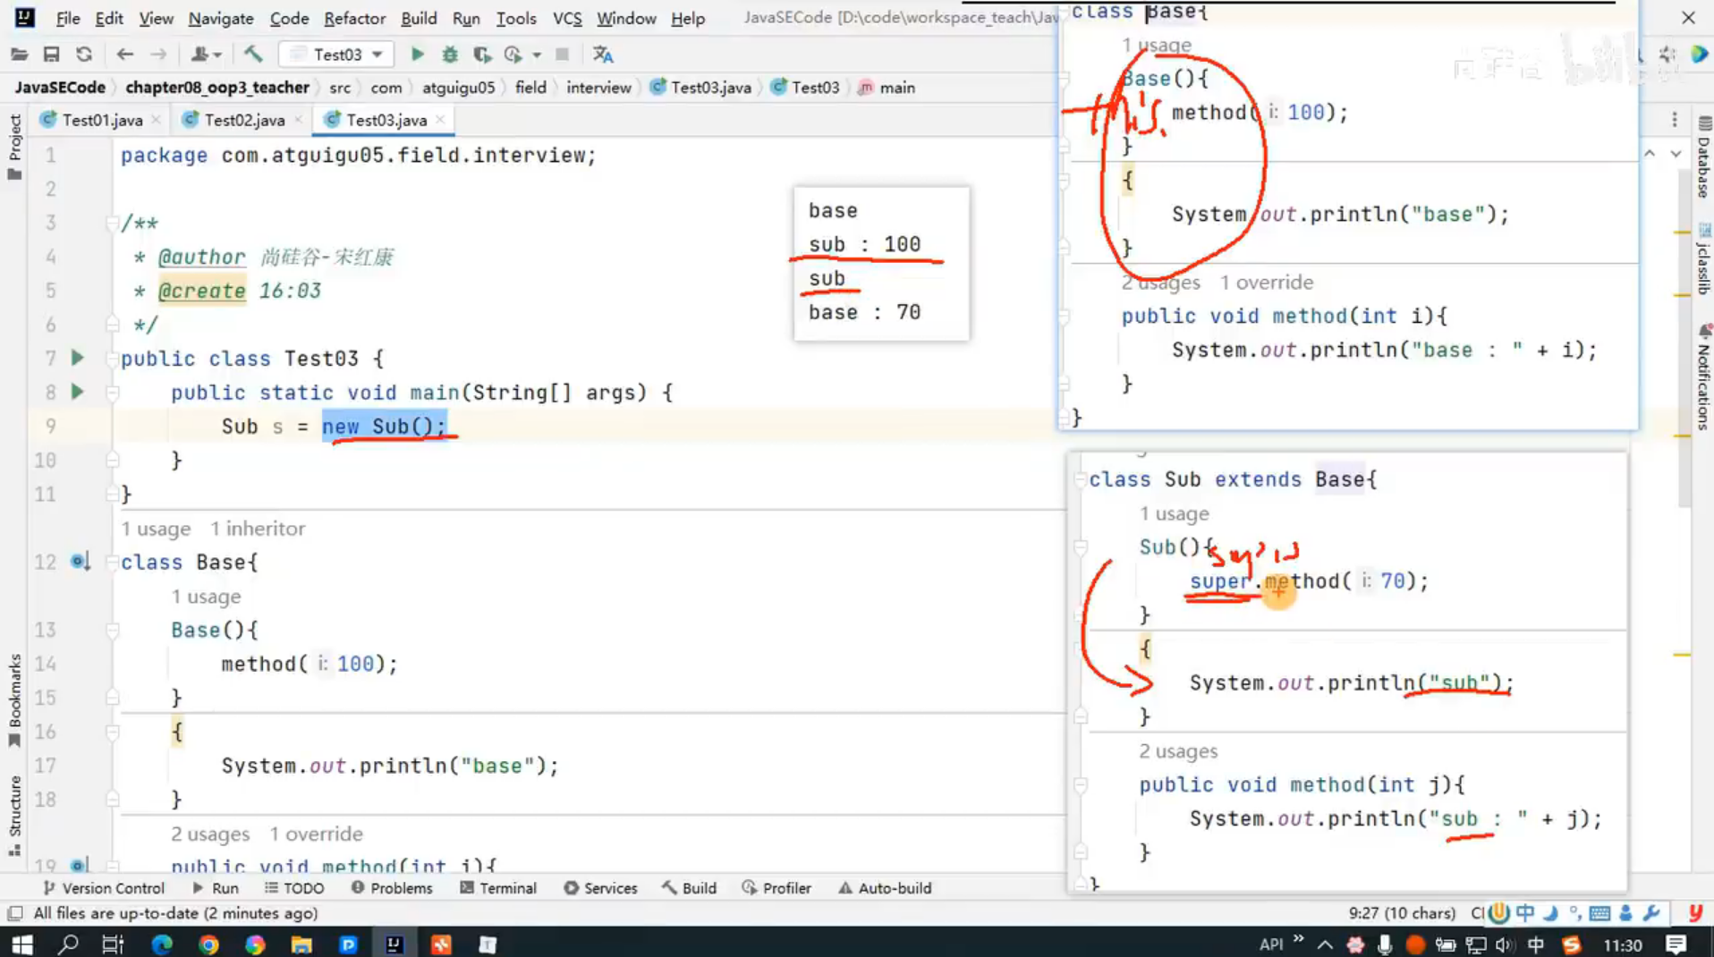This screenshot has width=1714, height=957.
Task: Click the Open folder toolbar icon
Action: (19, 55)
